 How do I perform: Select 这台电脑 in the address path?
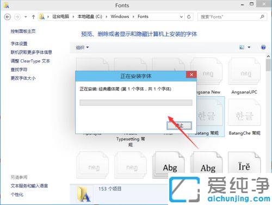60,16
